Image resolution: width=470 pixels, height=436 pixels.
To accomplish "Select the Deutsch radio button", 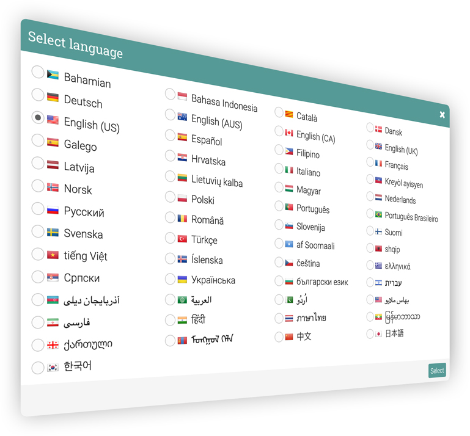I will [38, 95].
